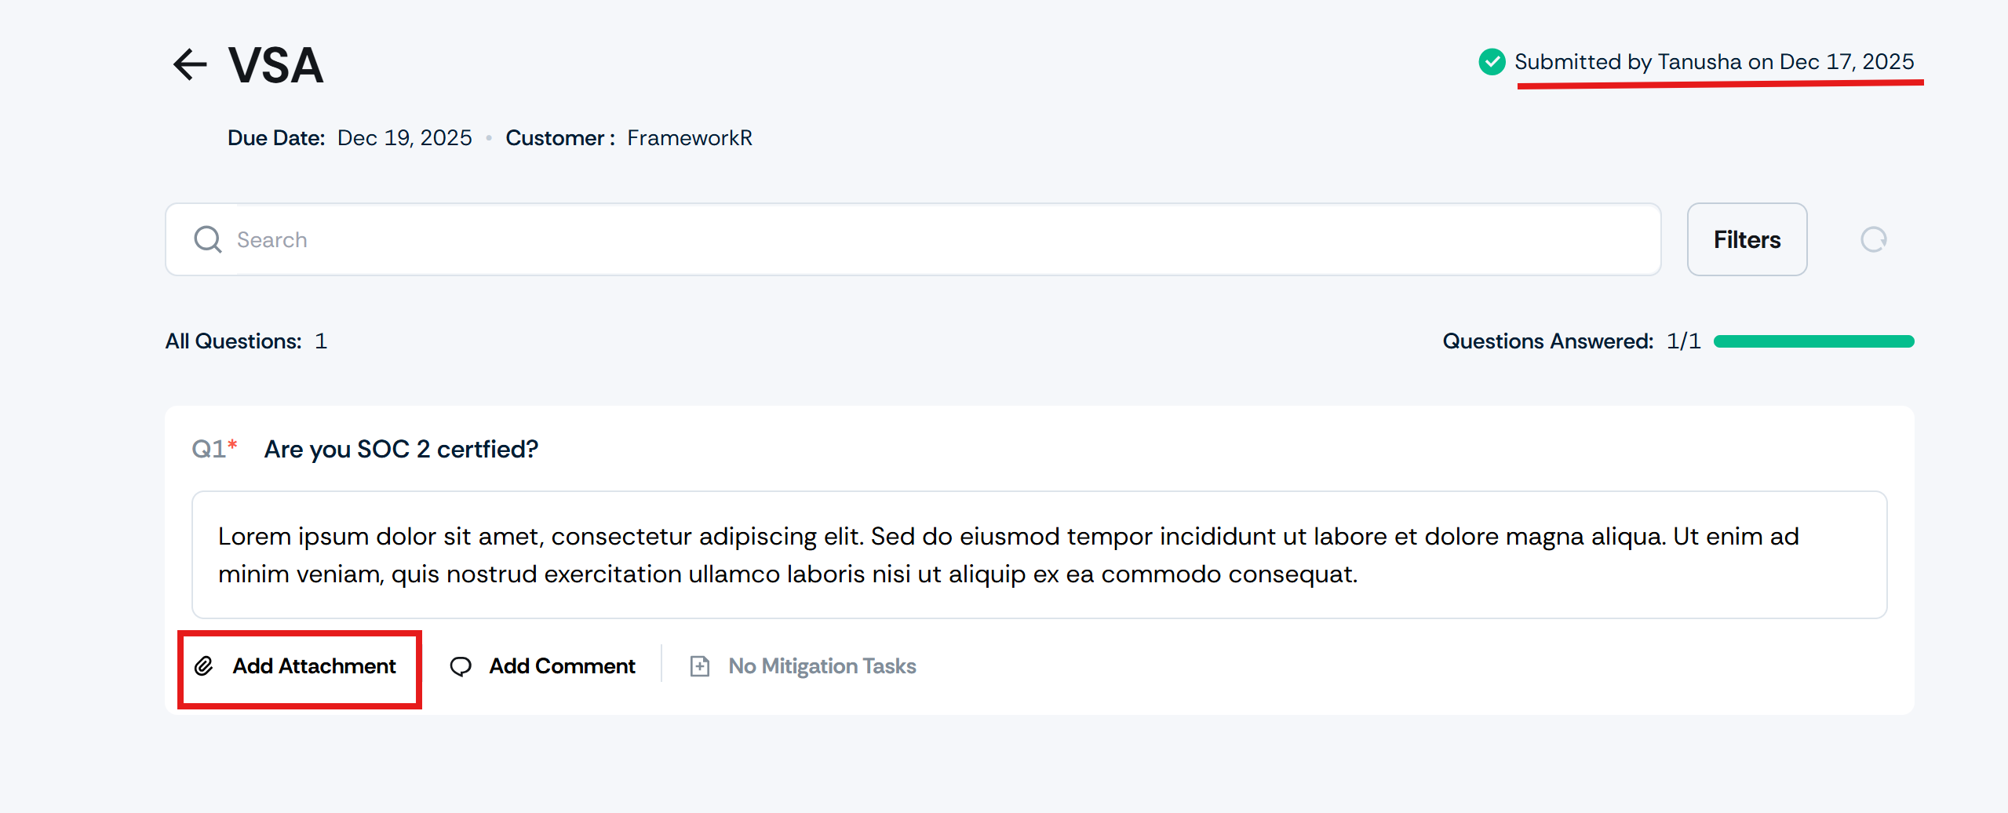Click the green submitted checkmark icon
Viewport: 2008px width, 813px height.
[1491, 61]
